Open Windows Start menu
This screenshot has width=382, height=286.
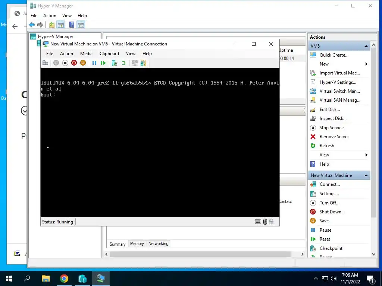click(x=9, y=279)
